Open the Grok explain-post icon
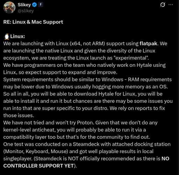179x175 pixels. 163,5
